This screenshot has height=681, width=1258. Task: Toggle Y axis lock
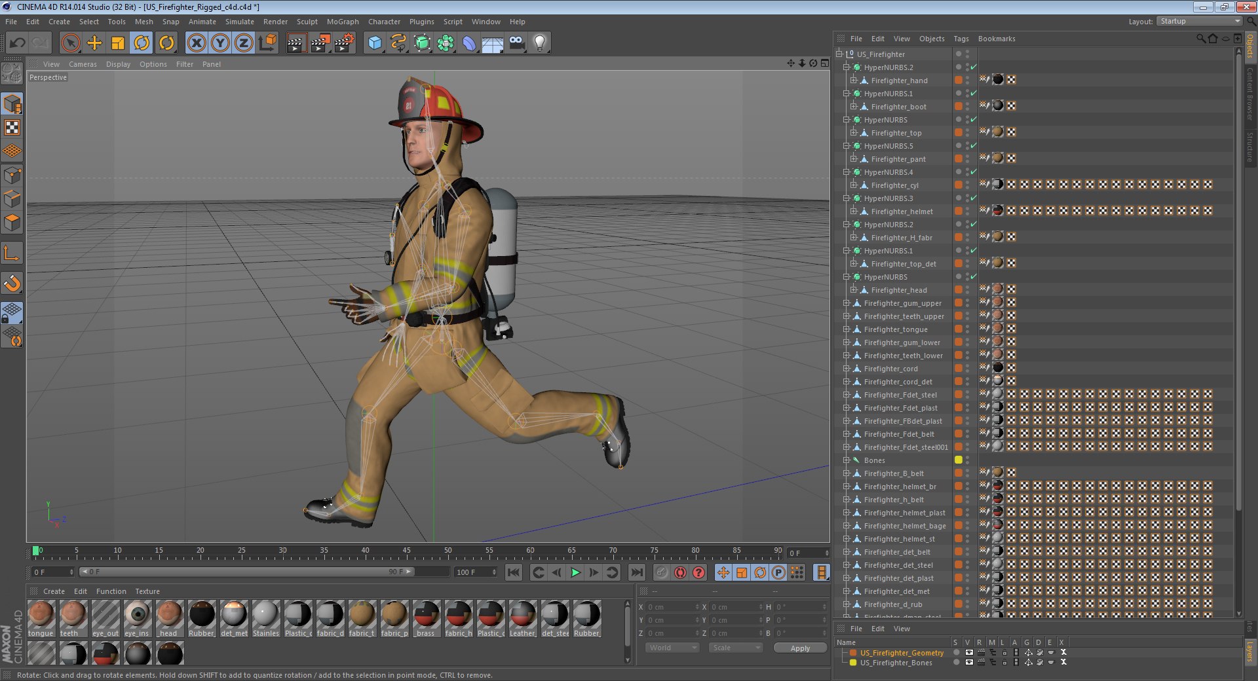point(220,43)
